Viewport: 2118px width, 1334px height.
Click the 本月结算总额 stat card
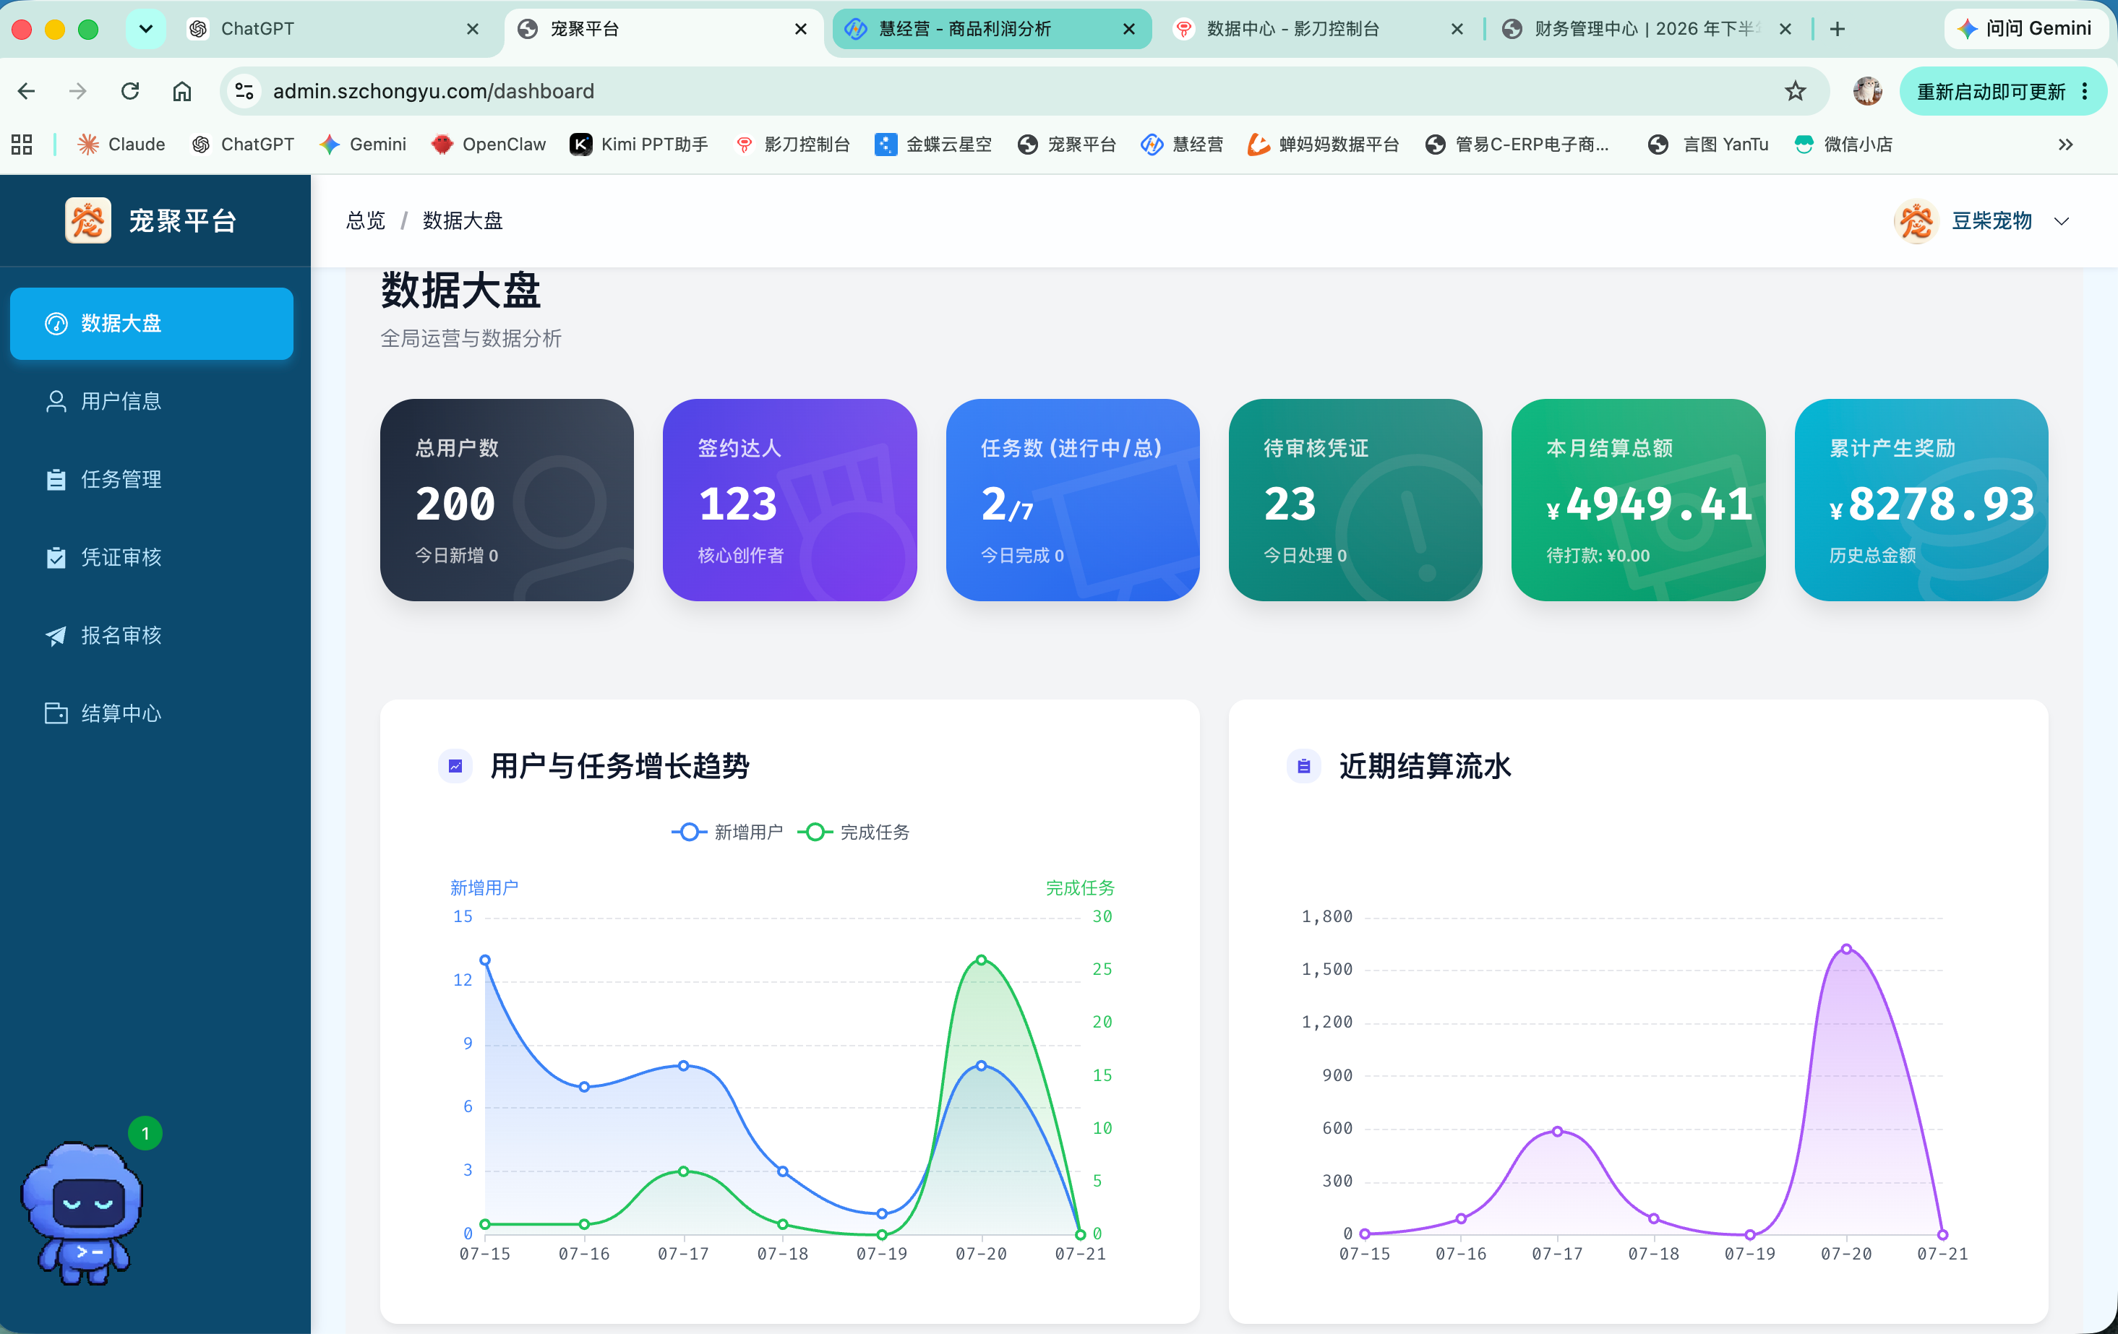pyautogui.click(x=1638, y=500)
